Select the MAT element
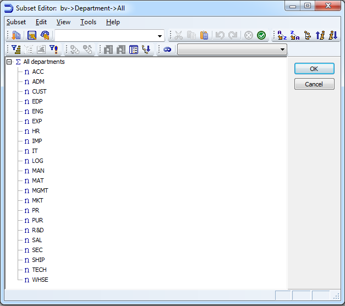Screen dimensions: 345x306 [x=38, y=181]
